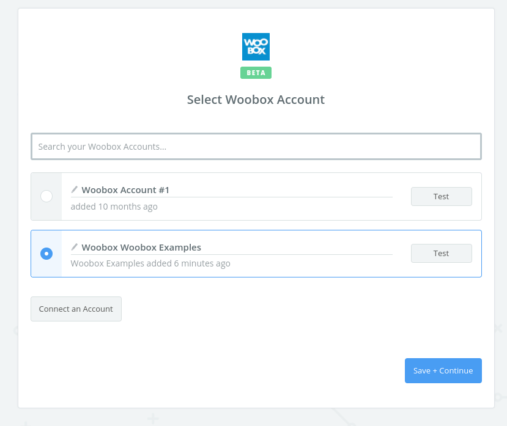The width and height of the screenshot is (507, 426).
Task: Rename the Woobox Account #1 title text
Action: coord(125,190)
